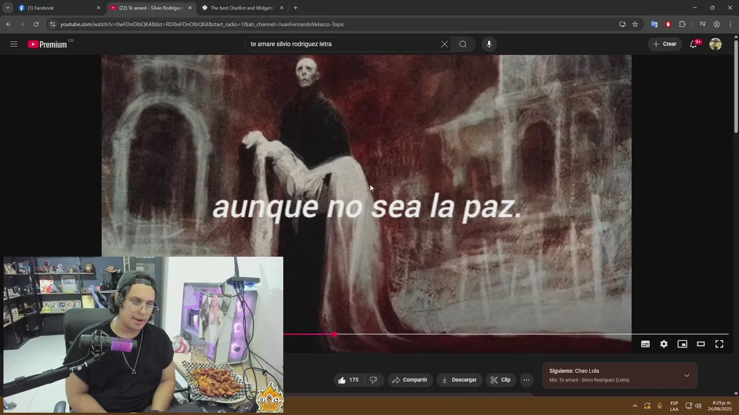739x415 pixels.
Task: Close the Facebook tab
Action: [x=98, y=8]
